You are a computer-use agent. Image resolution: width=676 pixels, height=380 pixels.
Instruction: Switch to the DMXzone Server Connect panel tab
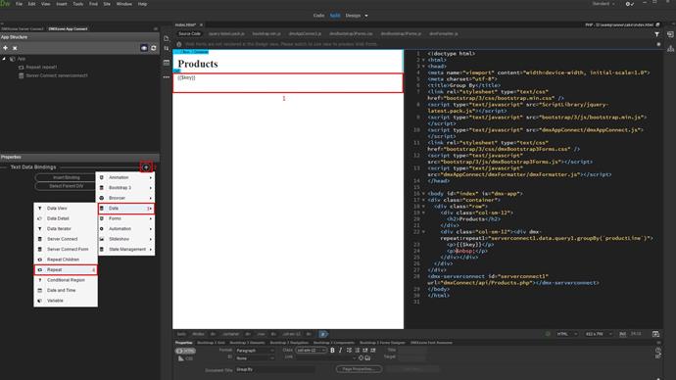pos(22,28)
